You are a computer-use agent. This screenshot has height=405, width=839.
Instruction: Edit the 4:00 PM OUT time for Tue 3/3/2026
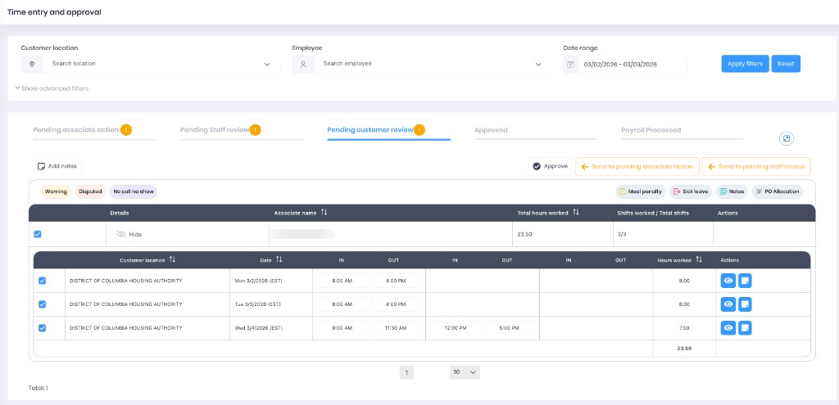396,304
